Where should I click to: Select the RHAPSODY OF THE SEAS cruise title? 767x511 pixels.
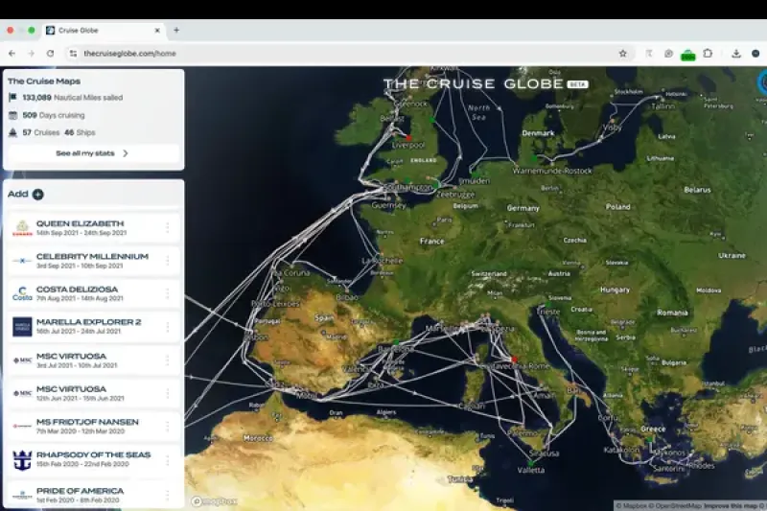coord(93,454)
